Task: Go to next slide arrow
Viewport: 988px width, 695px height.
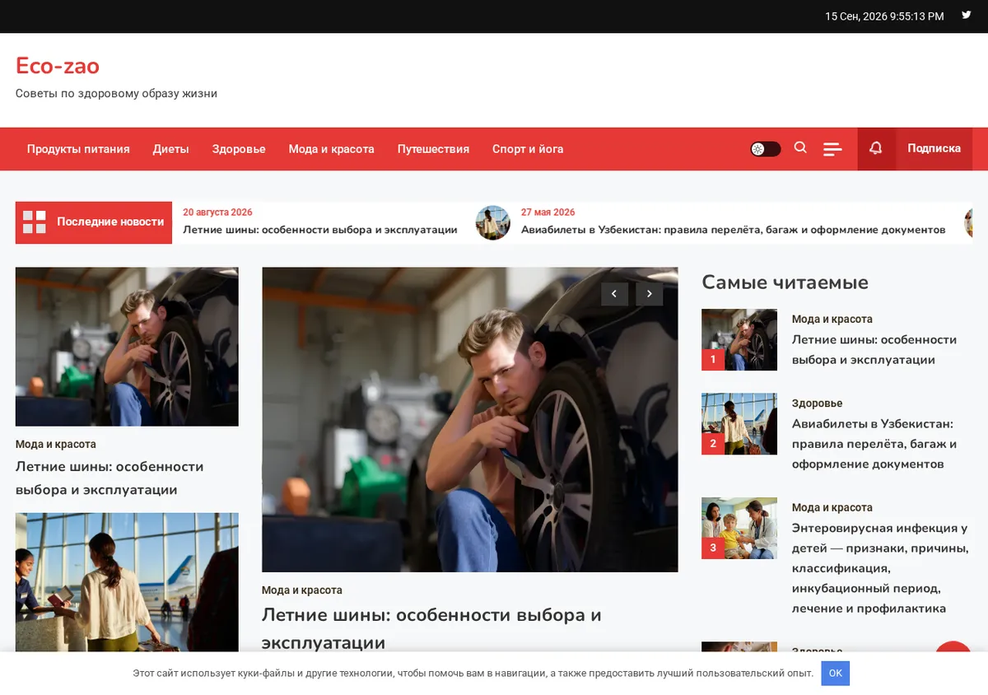Action: click(650, 294)
